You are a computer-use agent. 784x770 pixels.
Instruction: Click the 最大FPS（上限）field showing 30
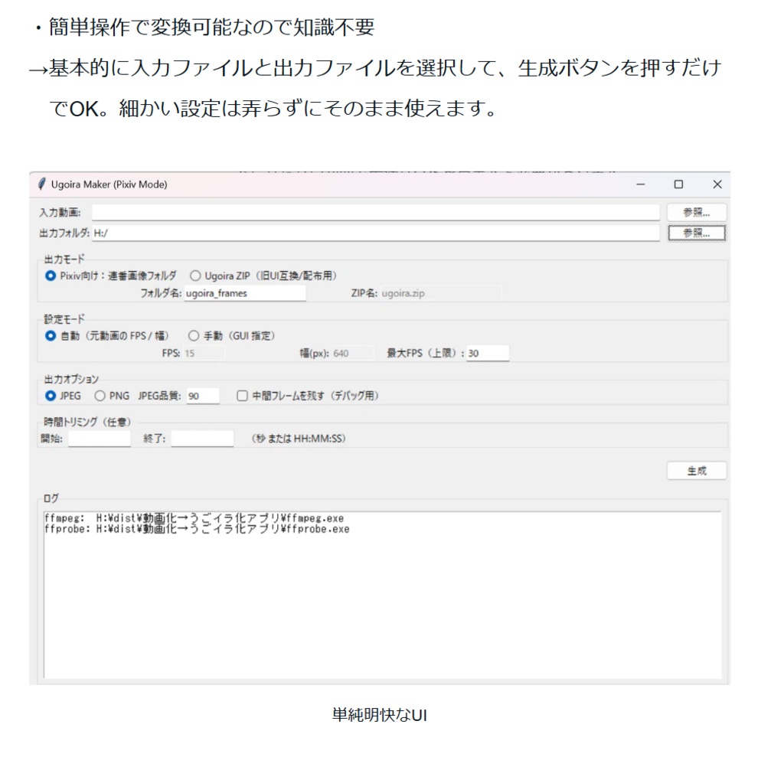point(488,352)
